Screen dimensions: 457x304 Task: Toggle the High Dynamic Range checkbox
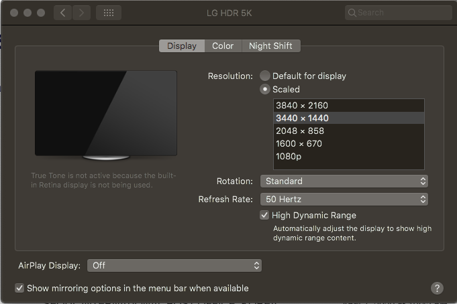click(x=264, y=215)
